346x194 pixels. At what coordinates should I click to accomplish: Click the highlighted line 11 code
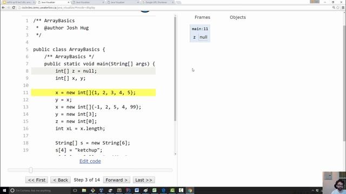[95, 93]
